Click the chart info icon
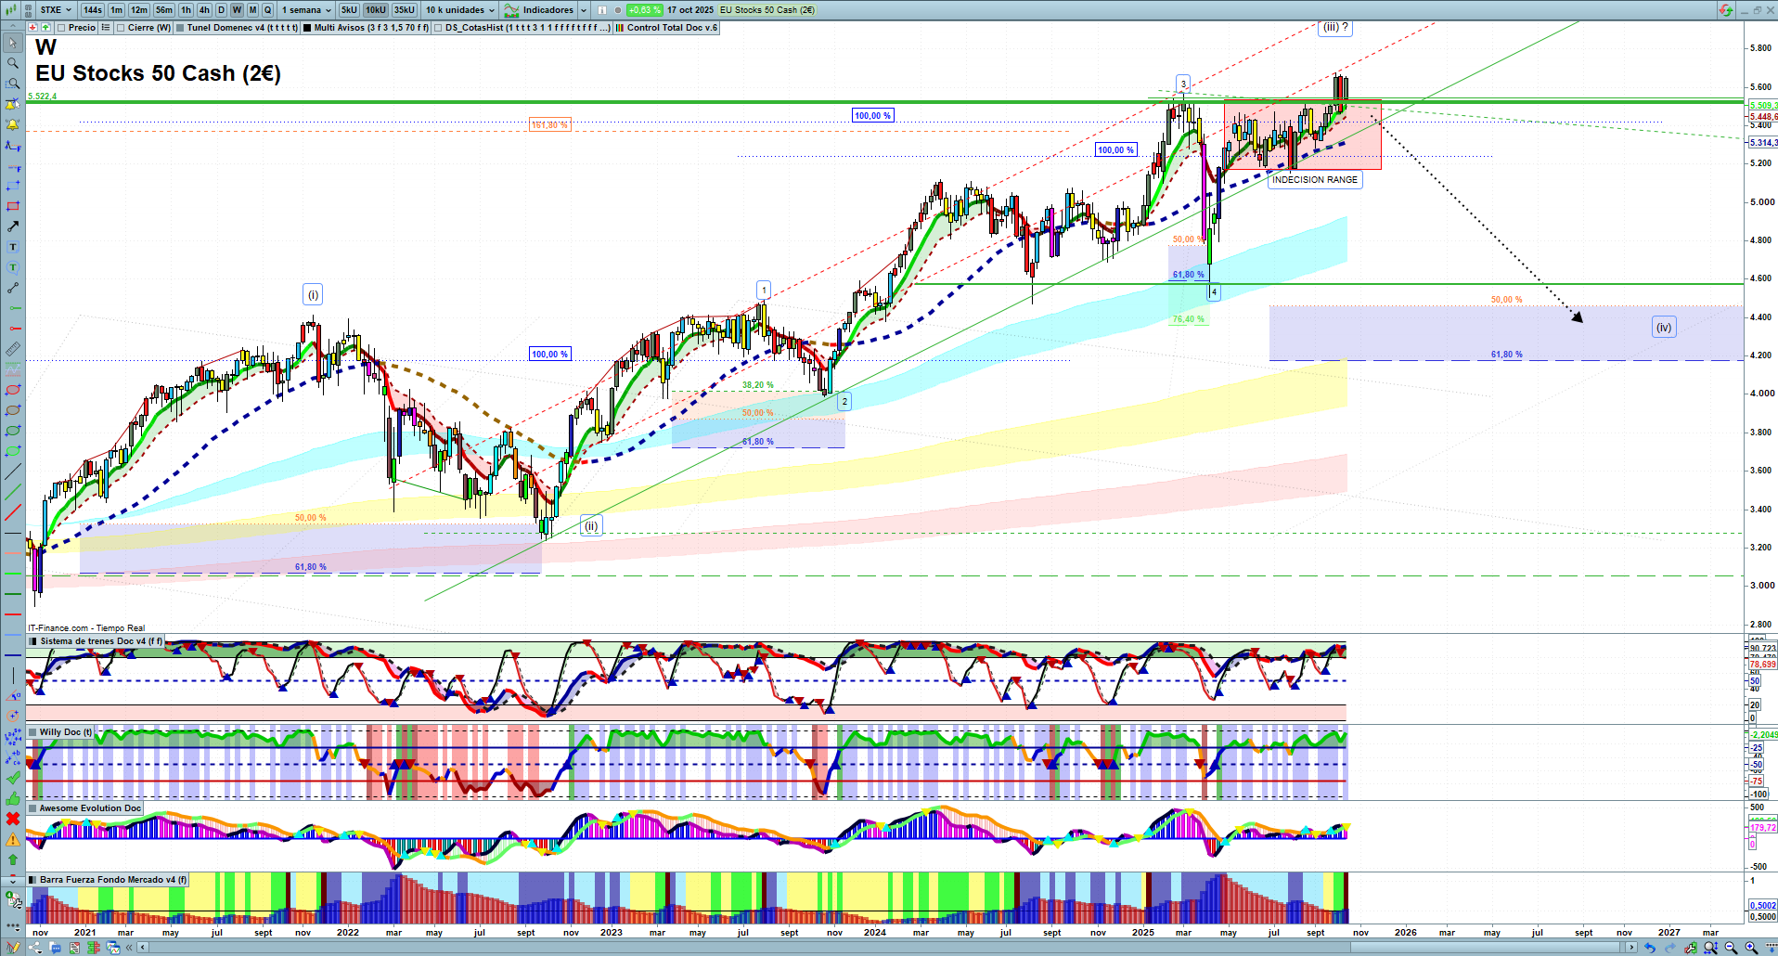 point(601,10)
